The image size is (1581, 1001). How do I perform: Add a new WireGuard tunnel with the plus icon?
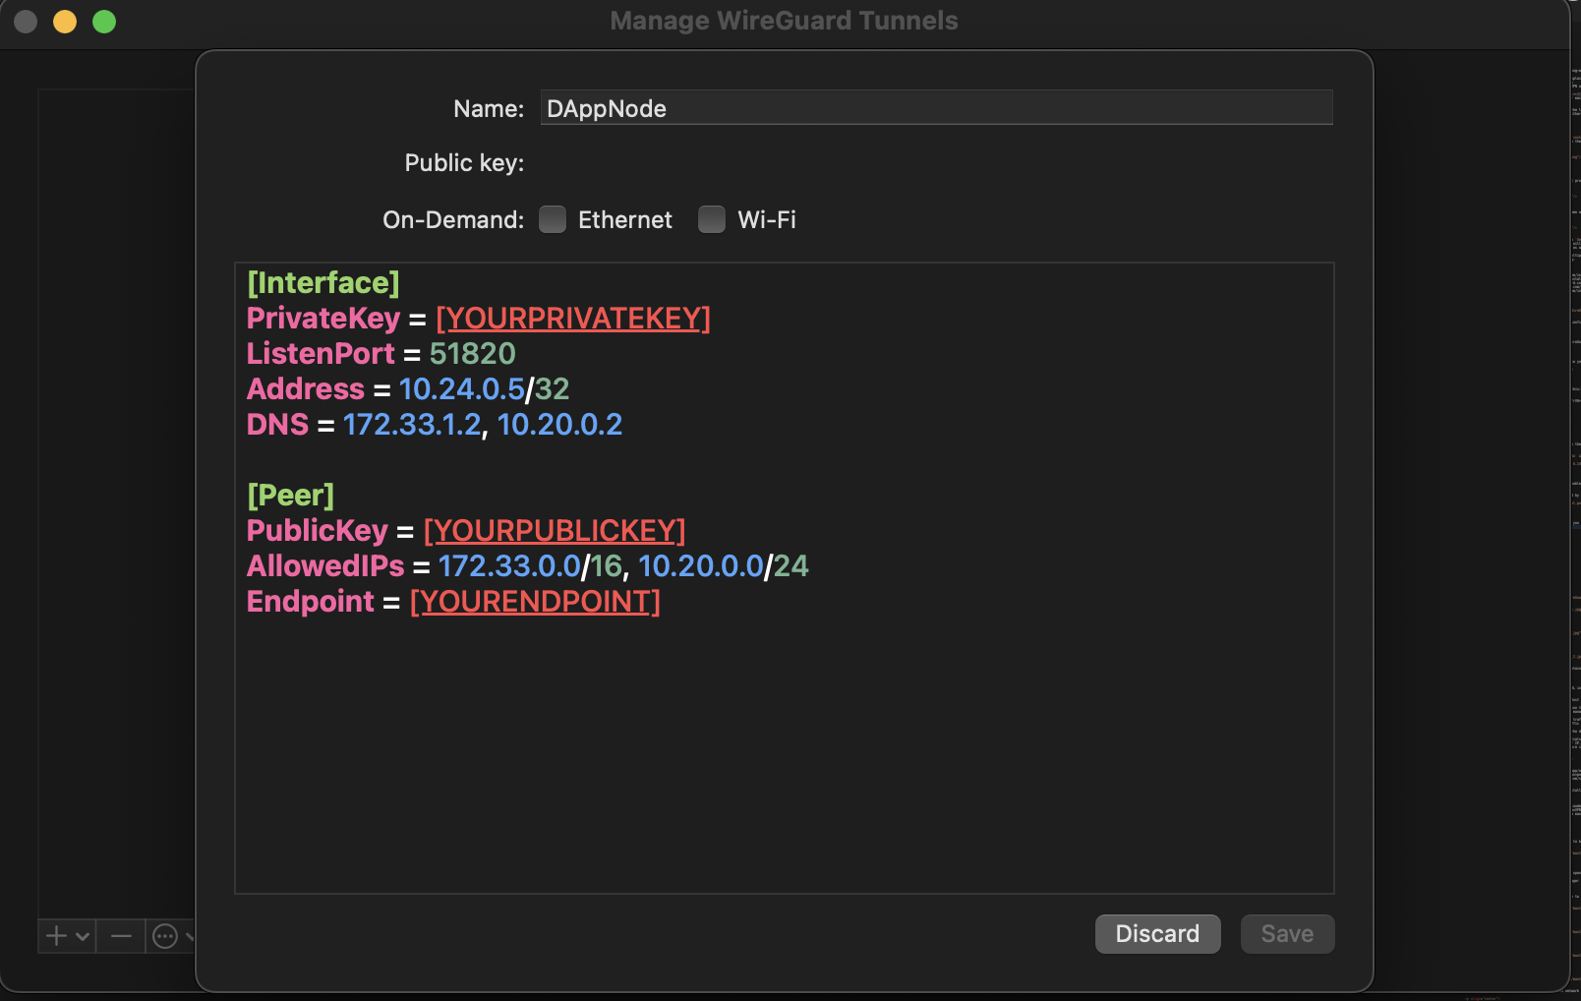point(54,936)
